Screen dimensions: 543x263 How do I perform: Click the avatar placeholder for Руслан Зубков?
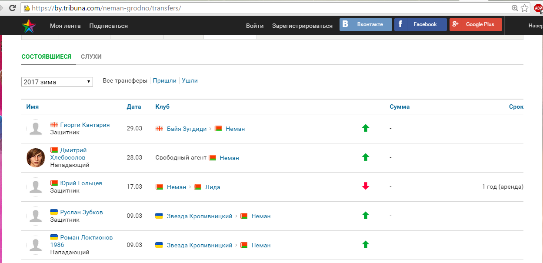[36, 216]
